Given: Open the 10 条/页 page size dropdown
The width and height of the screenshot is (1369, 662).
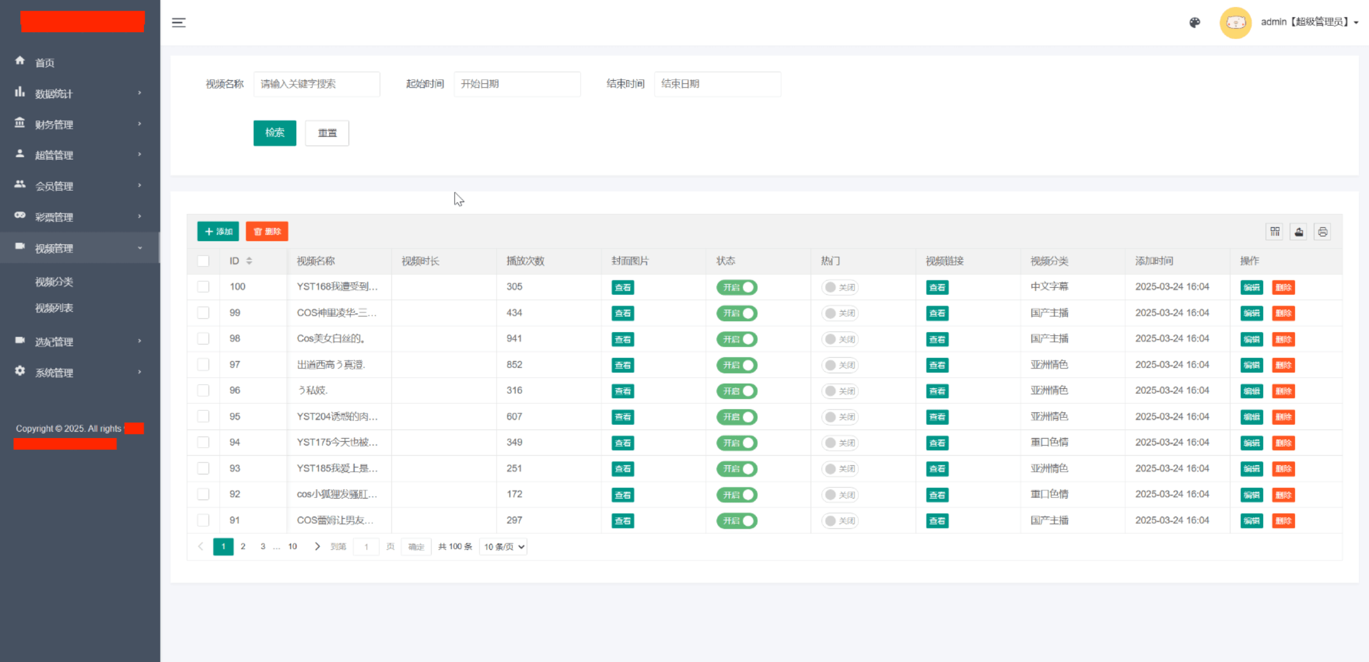Looking at the screenshot, I should (503, 547).
